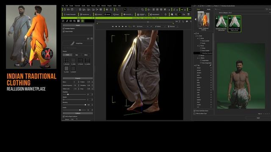Open the By Frame playback dropdown
271x152 pixels.
139,26
